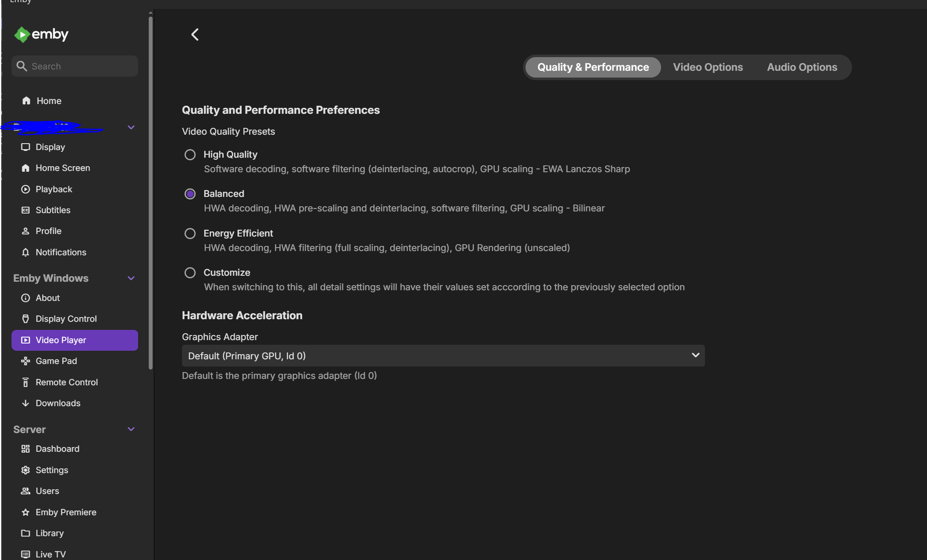Click the emby logo
The height and width of the screenshot is (560, 927).
click(41, 35)
